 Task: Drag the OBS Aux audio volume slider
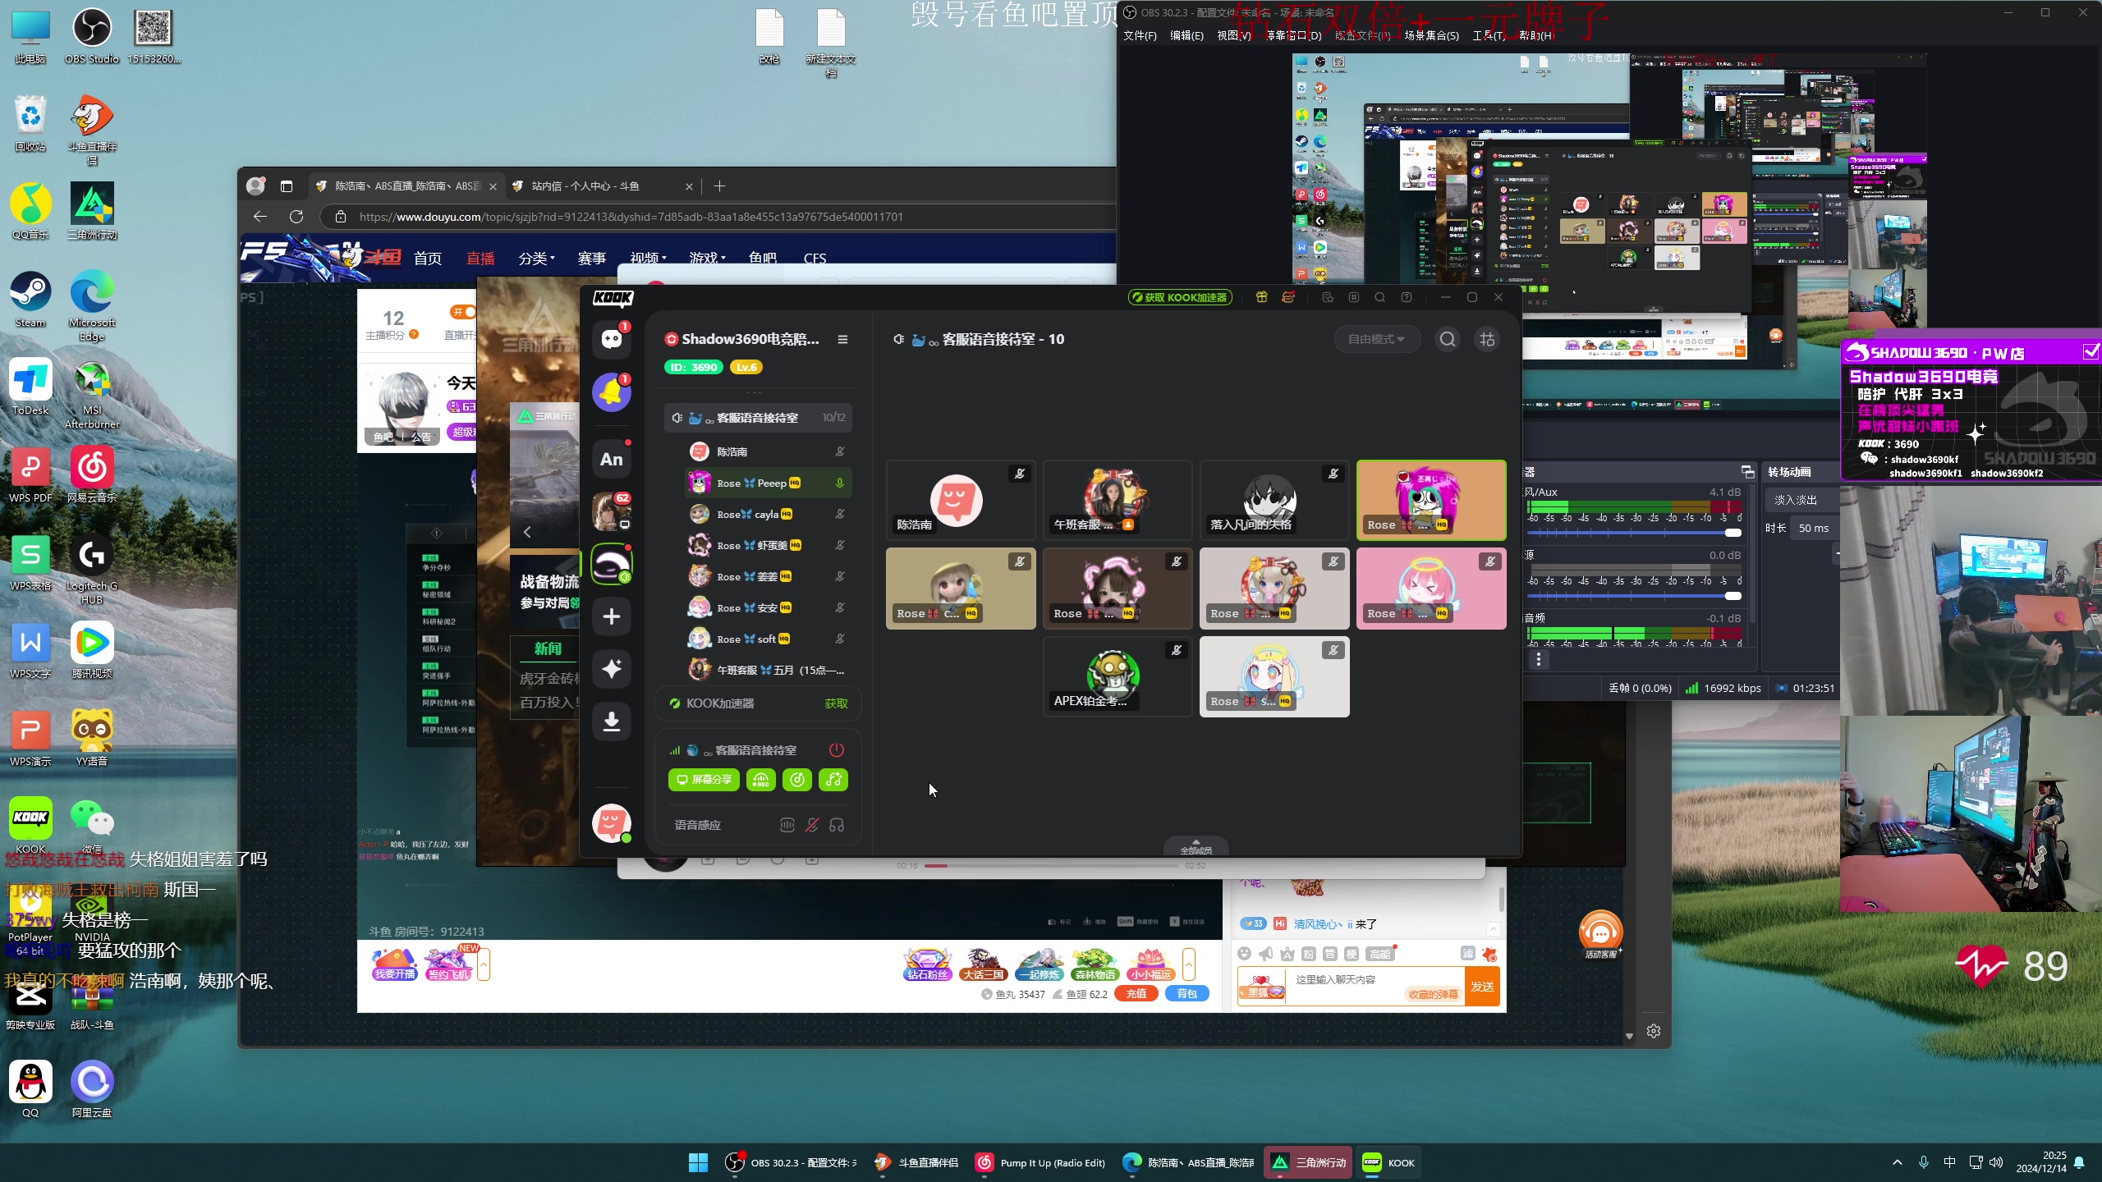pyautogui.click(x=1733, y=533)
